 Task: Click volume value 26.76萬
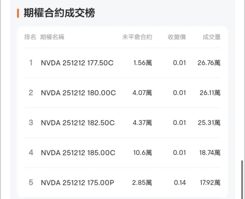[x=209, y=63]
